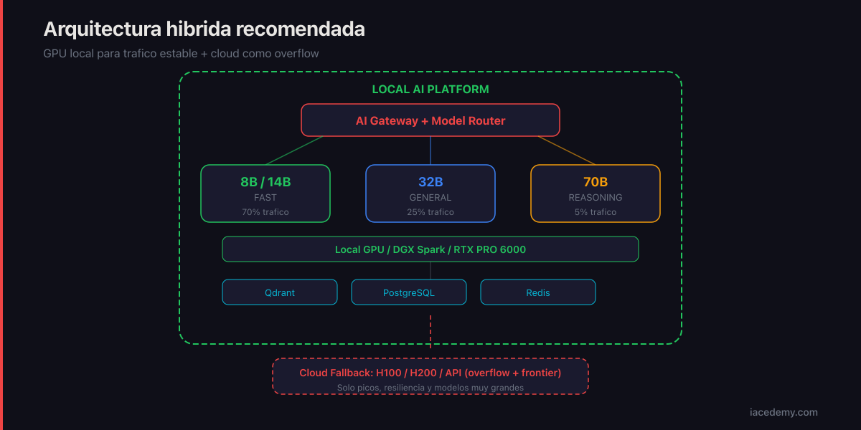The height and width of the screenshot is (430, 861).
Task: Click the 'REASONING' label
Action: pyautogui.click(x=596, y=197)
